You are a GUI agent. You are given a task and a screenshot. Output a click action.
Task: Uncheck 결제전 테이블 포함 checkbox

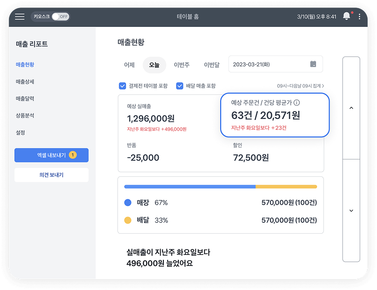point(123,86)
